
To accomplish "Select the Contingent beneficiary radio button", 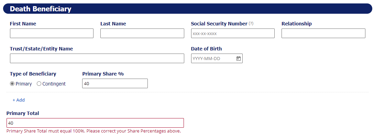I will tap(39, 84).
